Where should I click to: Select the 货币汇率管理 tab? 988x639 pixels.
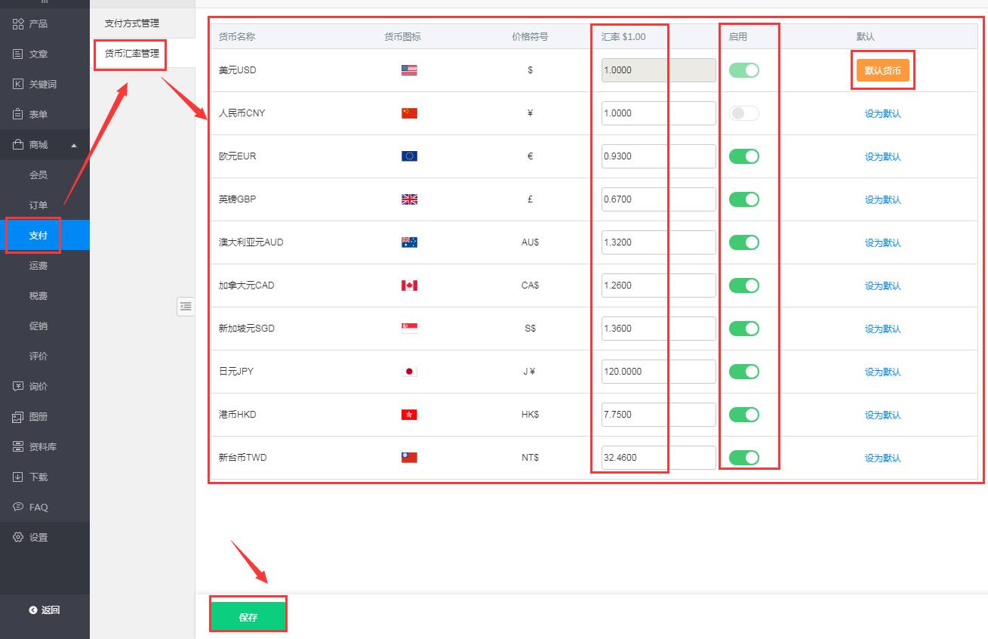click(x=132, y=54)
